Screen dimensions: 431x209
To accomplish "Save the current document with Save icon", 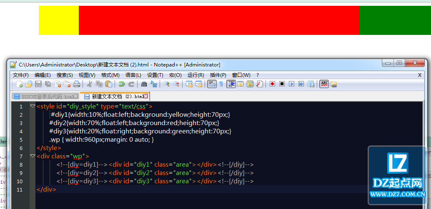I will (38, 84).
